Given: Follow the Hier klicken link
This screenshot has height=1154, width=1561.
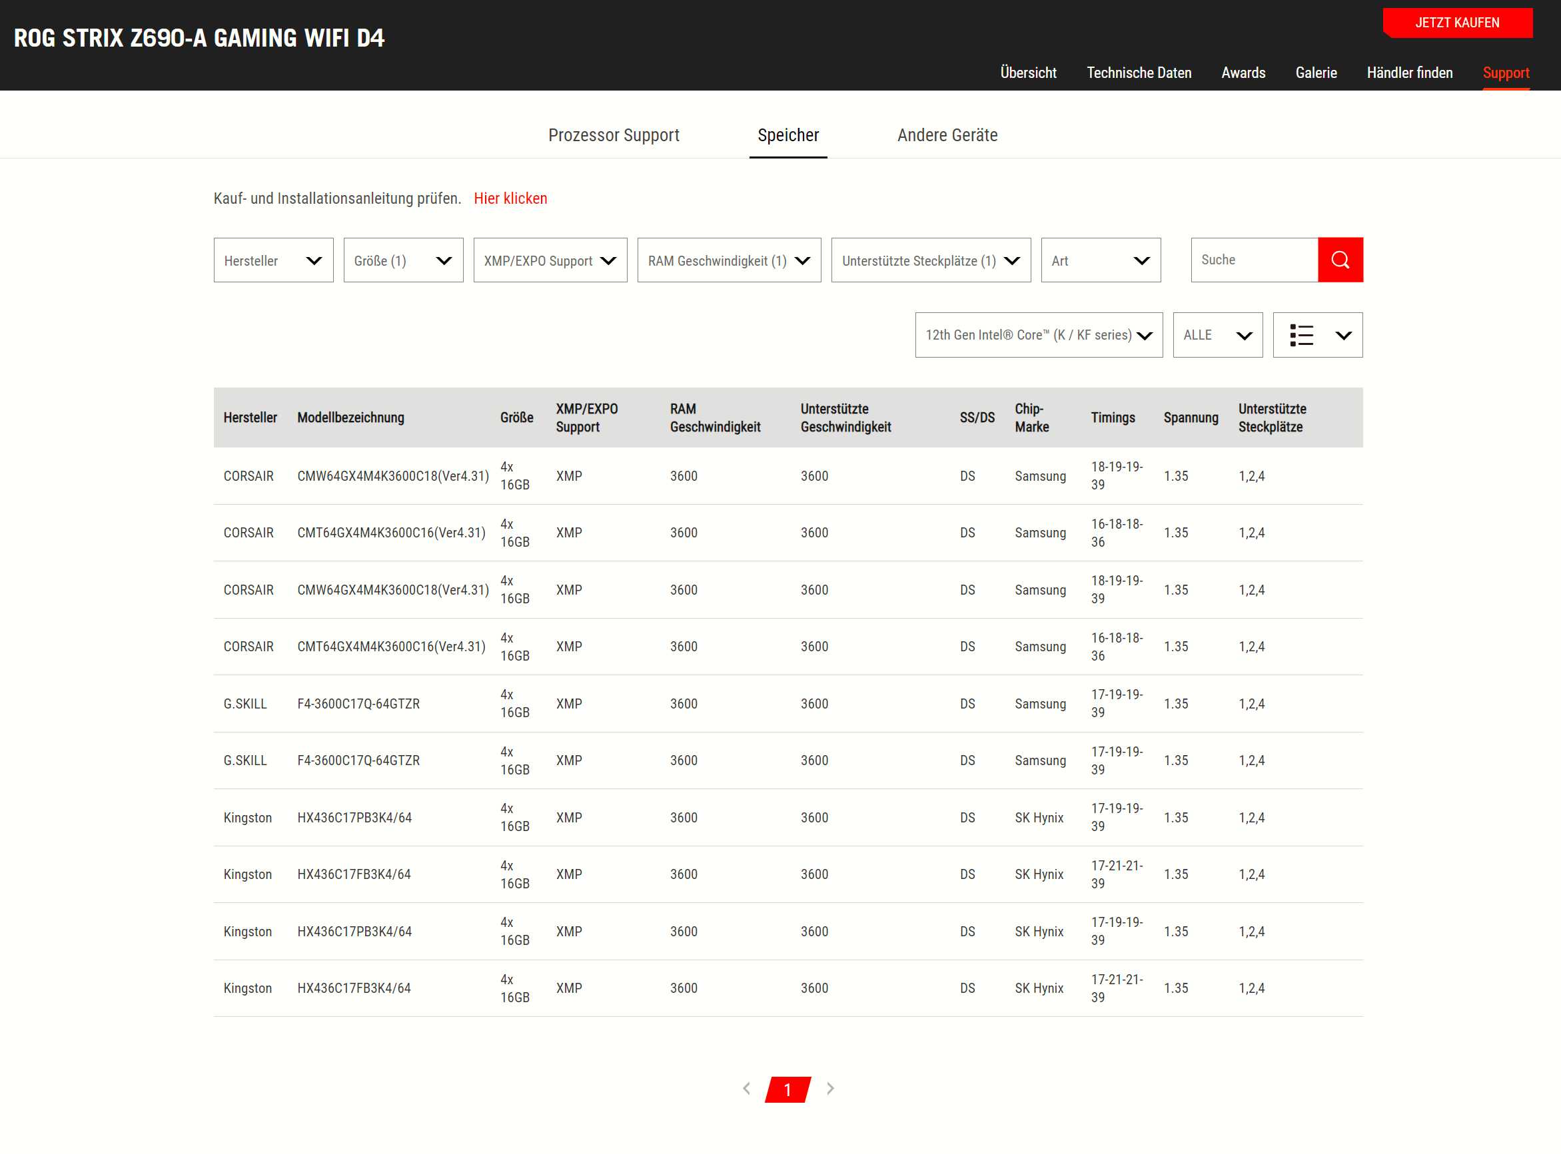Looking at the screenshot, I should click(510, 198).
